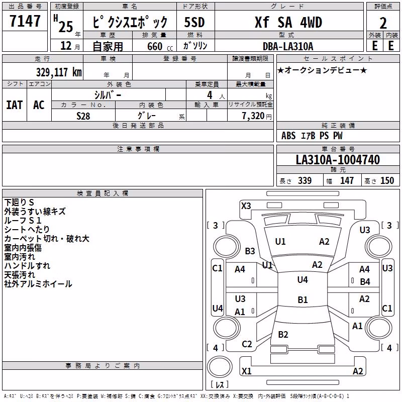Click model code DBA-LA310A
Viewport: 402px width, 402px height.
coord(288,46)
